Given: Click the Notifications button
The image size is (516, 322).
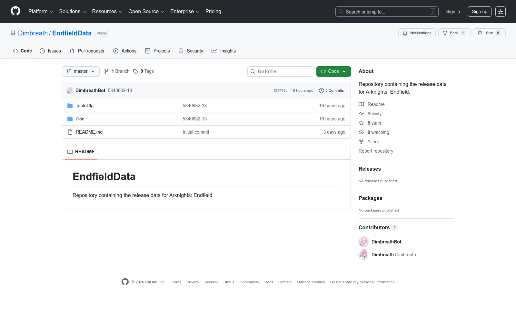Looking at the screenshot, I should click(x=417, y=33).
